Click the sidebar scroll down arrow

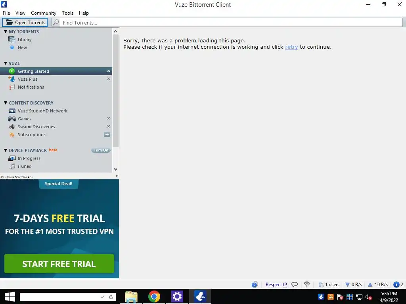coord(115,169)
